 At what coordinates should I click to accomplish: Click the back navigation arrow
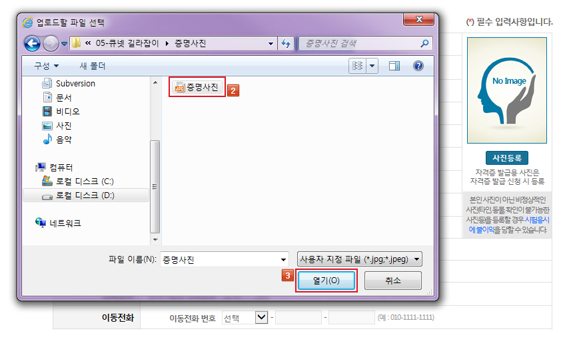[x=32, y=43]
